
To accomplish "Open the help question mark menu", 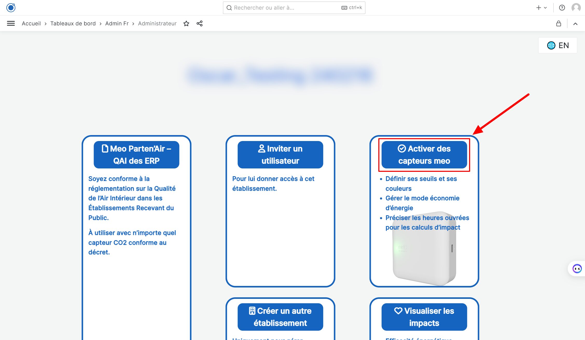I will click(562, 8).
